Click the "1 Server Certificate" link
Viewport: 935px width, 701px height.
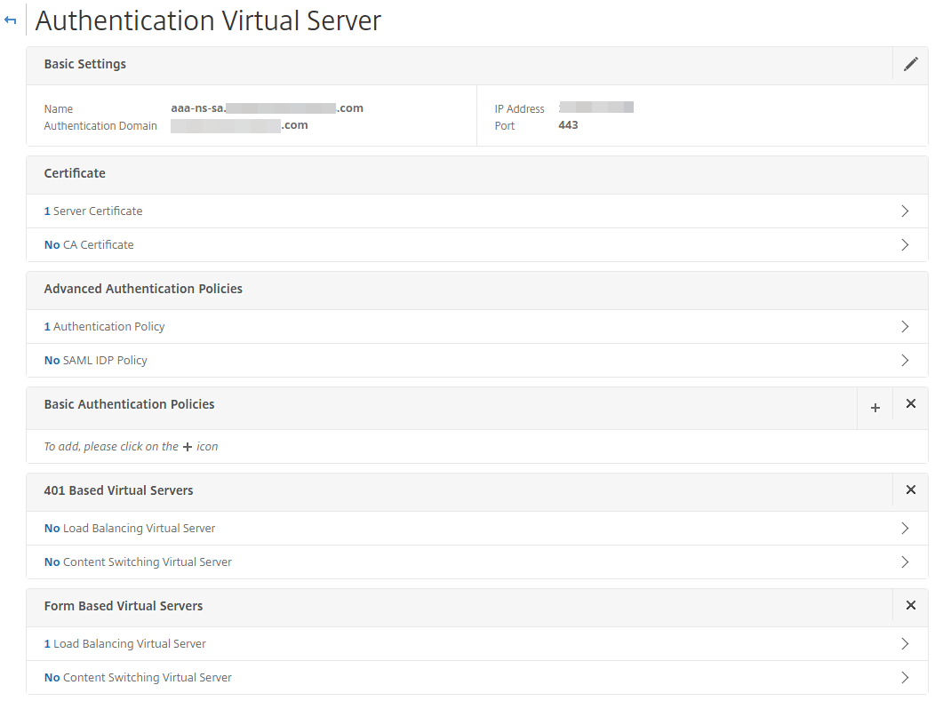point(93,211)
